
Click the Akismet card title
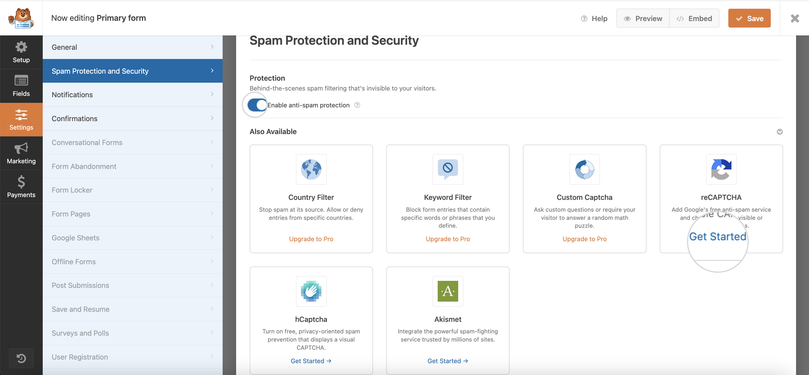[x=448, y=319]
